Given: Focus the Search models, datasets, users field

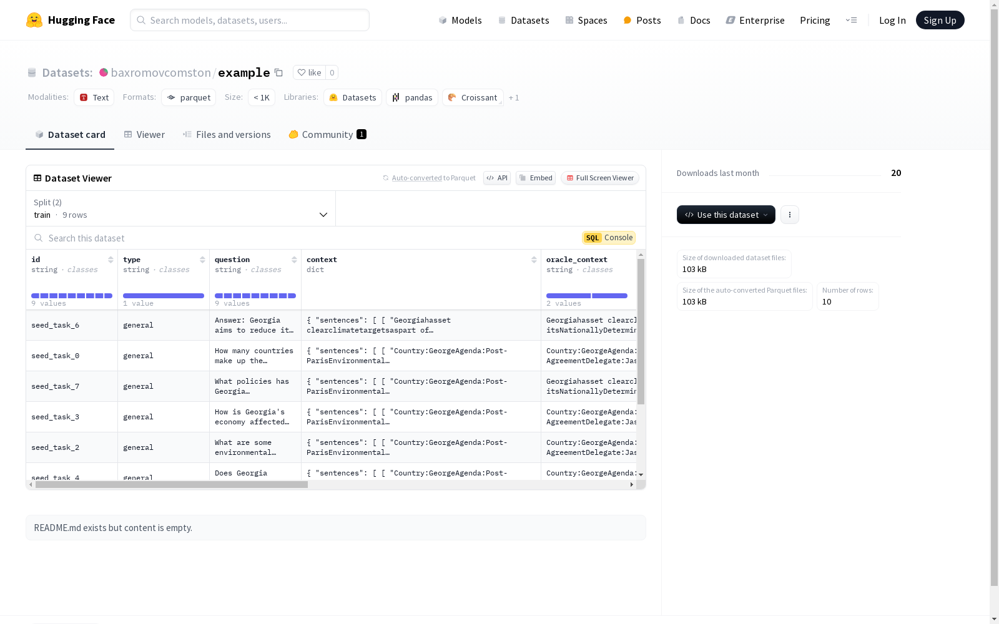Looking at the screenshot, I should tap(250, 20).
